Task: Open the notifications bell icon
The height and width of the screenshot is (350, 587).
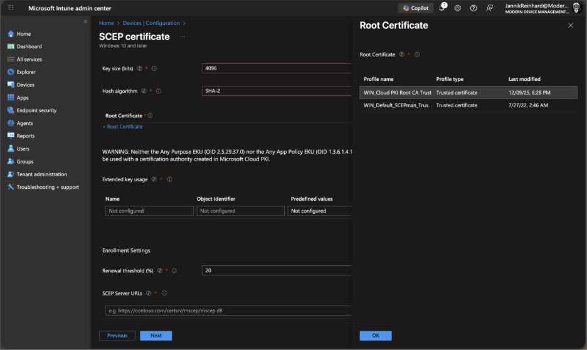Action: [x=442, y=8]
